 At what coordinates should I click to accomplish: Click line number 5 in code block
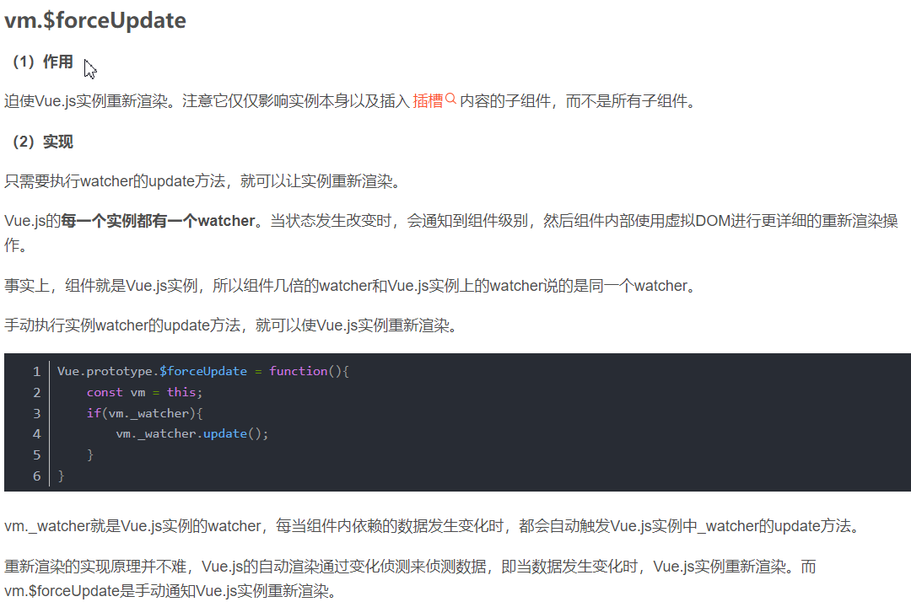(x=36, y=455)
